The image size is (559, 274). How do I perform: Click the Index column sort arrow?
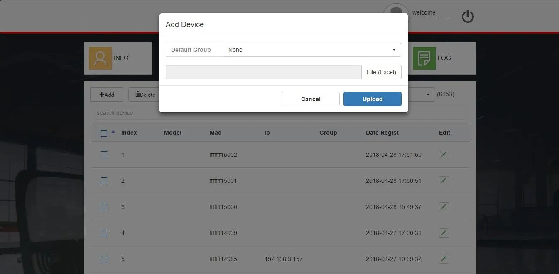(x=113, y=132)
